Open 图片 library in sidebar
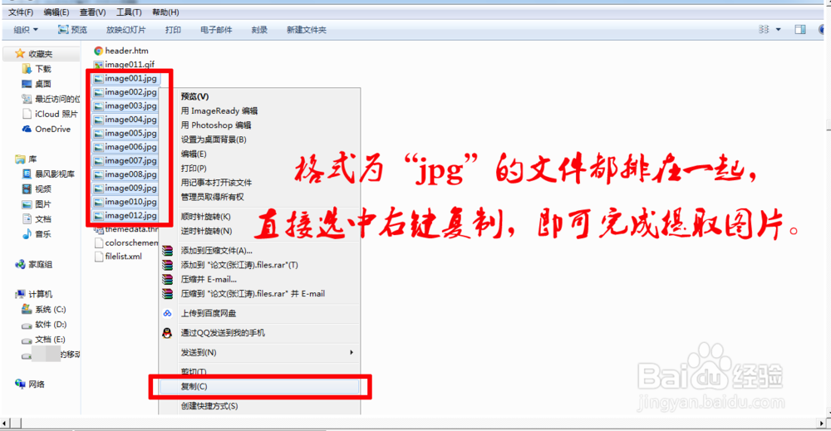Viewport: 831px width, 431px height. pos(37,203)
